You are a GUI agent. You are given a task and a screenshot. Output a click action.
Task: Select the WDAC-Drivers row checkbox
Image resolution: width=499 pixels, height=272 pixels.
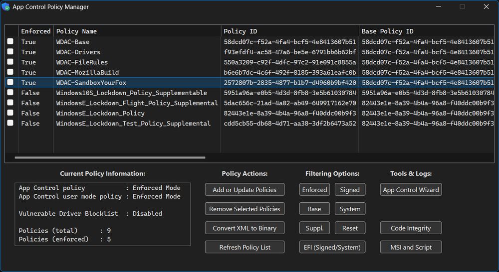click(x=10, y=51)
